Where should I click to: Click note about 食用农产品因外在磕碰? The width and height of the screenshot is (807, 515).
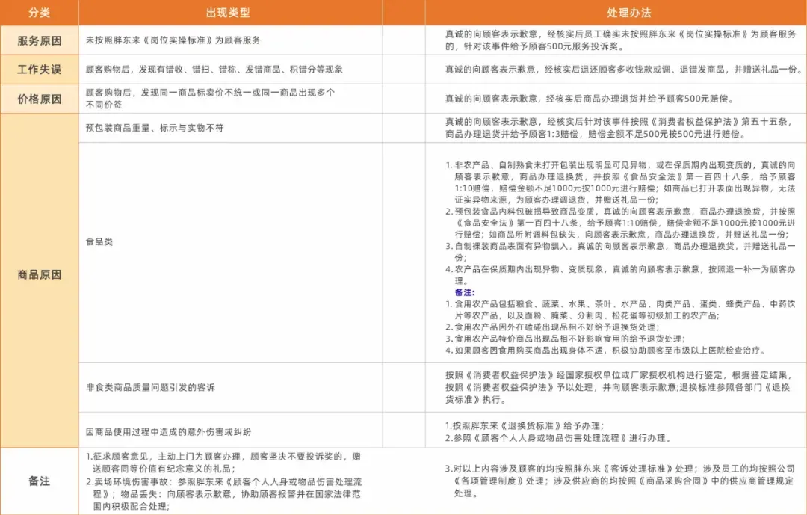(552, 327)
